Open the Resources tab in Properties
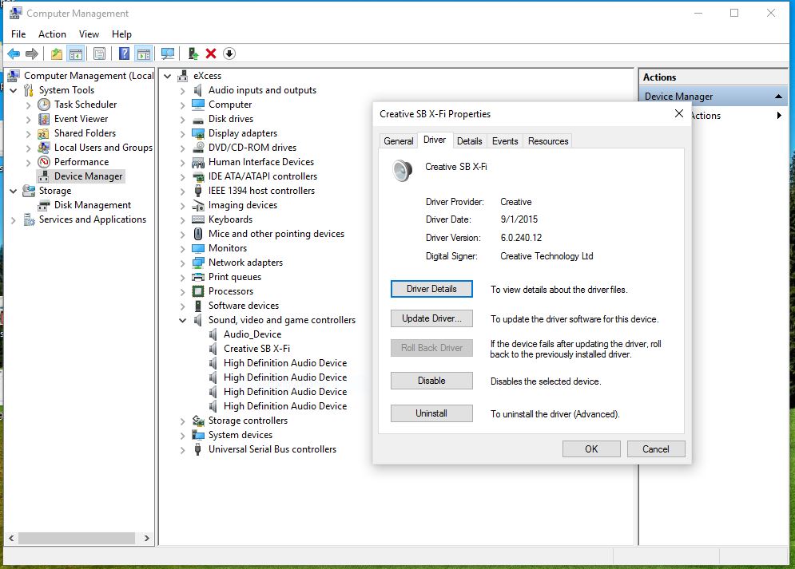The height and width of the screenshot is (569, 795). point(548,141)
